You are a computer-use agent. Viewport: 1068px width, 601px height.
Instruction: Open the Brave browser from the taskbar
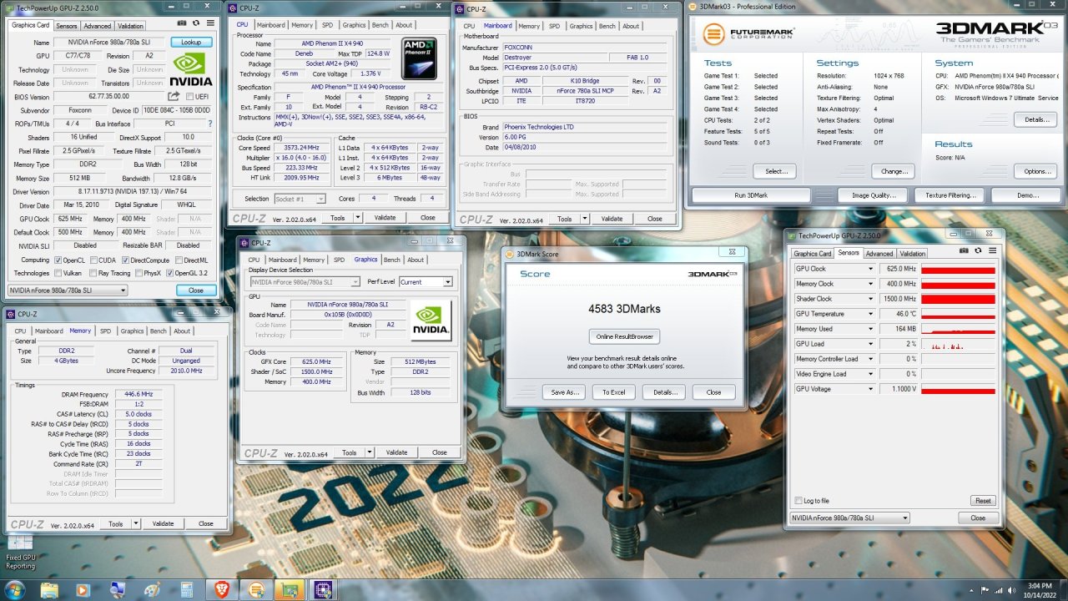pos(222,590)
